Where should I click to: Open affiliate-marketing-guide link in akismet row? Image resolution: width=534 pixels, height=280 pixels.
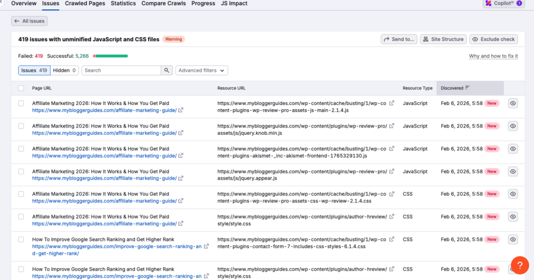pos(104,156)
